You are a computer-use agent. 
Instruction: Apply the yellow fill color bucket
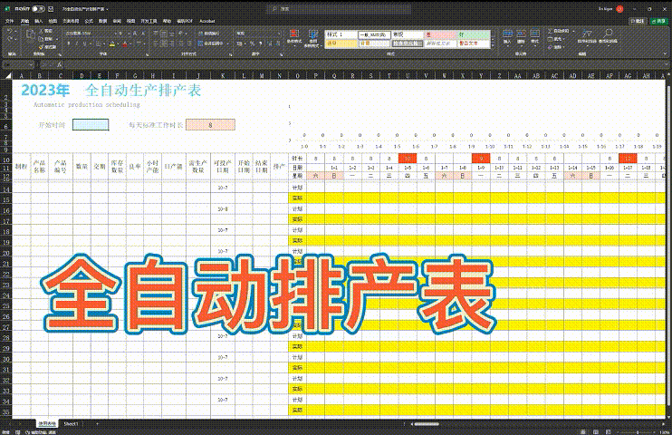112,43
